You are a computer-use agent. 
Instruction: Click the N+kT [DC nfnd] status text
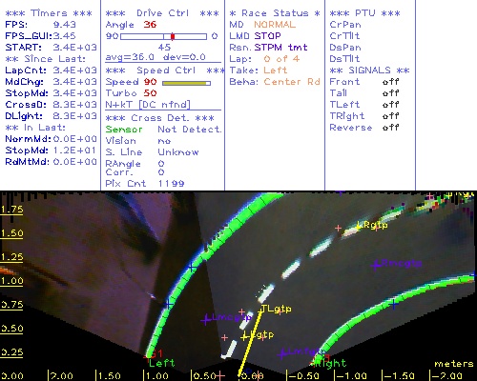click(x=148, y=105)
